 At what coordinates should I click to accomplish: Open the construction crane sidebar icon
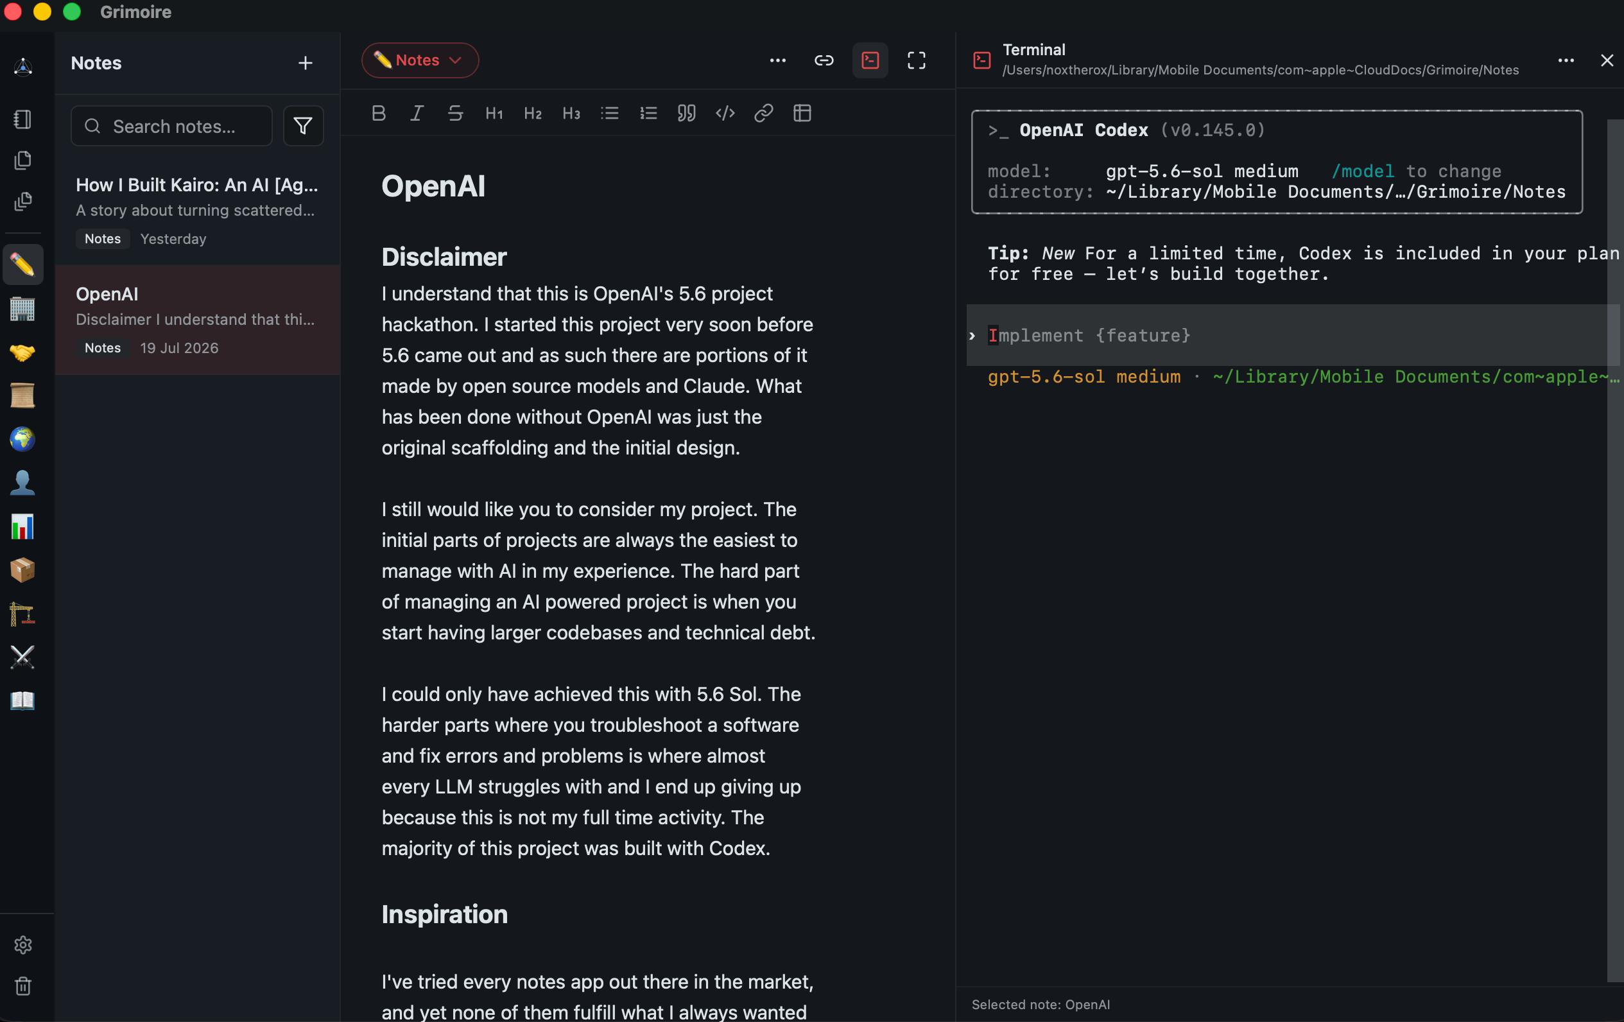coord(23,614)
